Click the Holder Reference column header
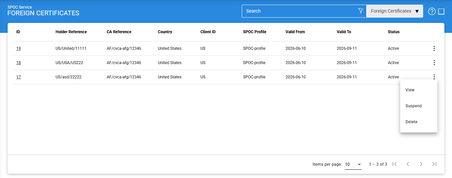 71,32
